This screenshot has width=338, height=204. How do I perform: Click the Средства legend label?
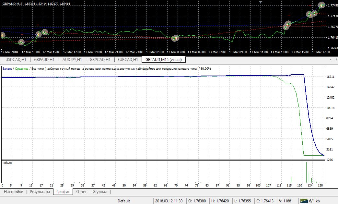(22, 68)
